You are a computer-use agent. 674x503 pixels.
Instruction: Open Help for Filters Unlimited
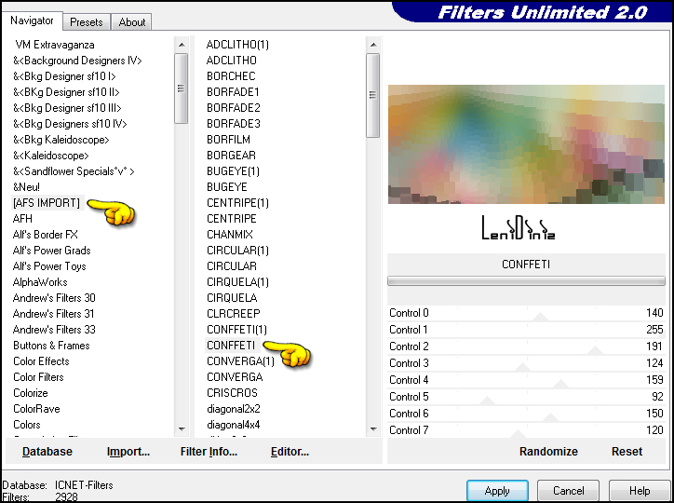point(640,491)
